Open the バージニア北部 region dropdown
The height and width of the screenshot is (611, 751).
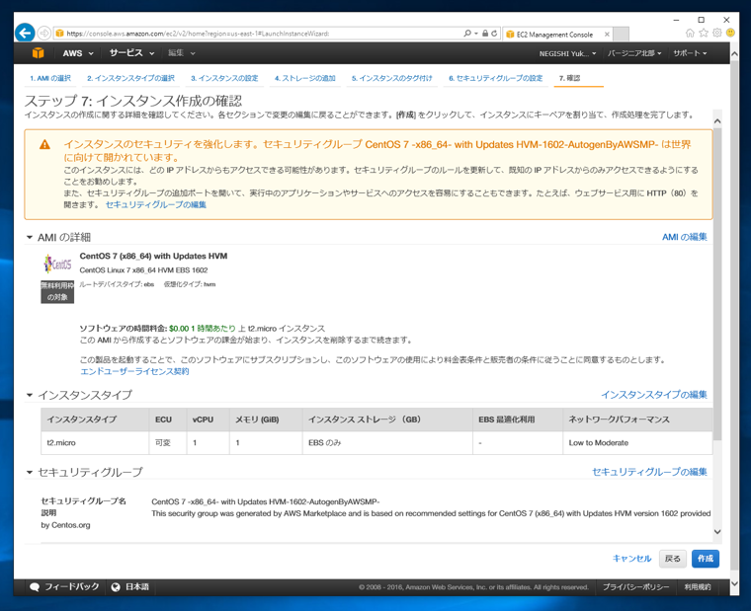(x=634, y=53)
